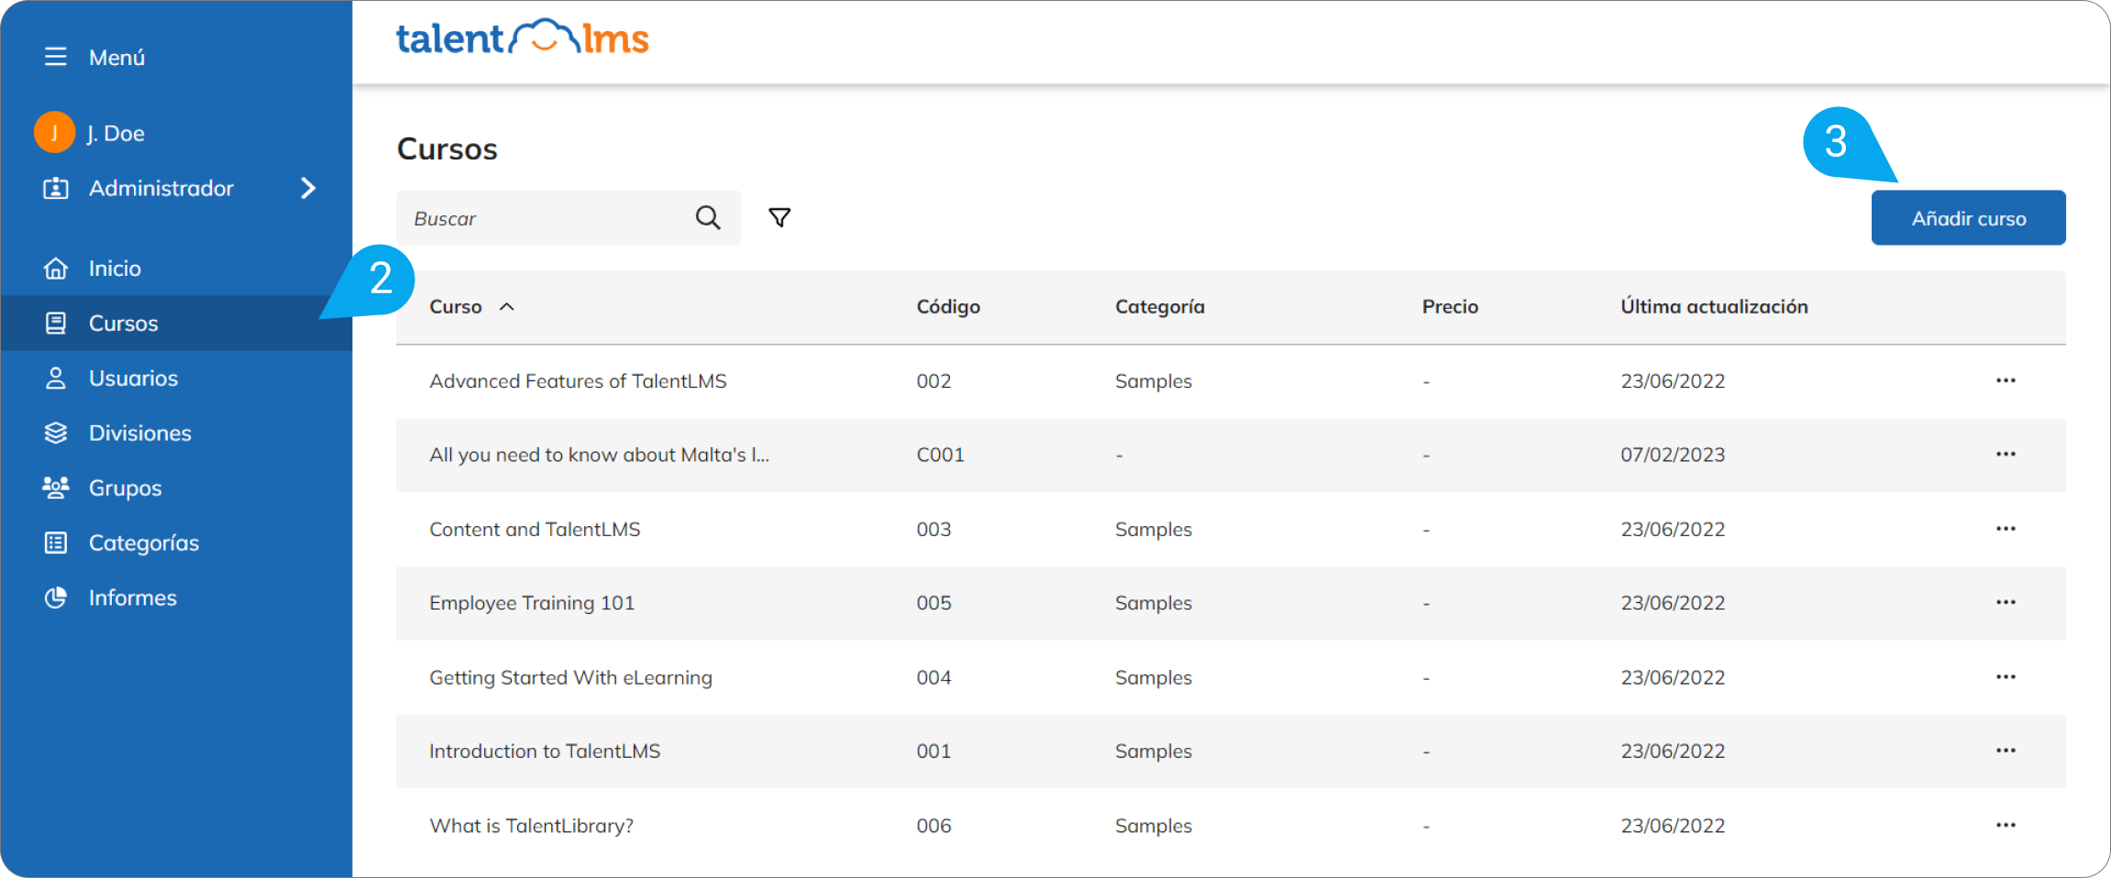This screenshot has height=878, width=2111.
Task: Click the magnifying glass search icon
Action: (708, 218)
